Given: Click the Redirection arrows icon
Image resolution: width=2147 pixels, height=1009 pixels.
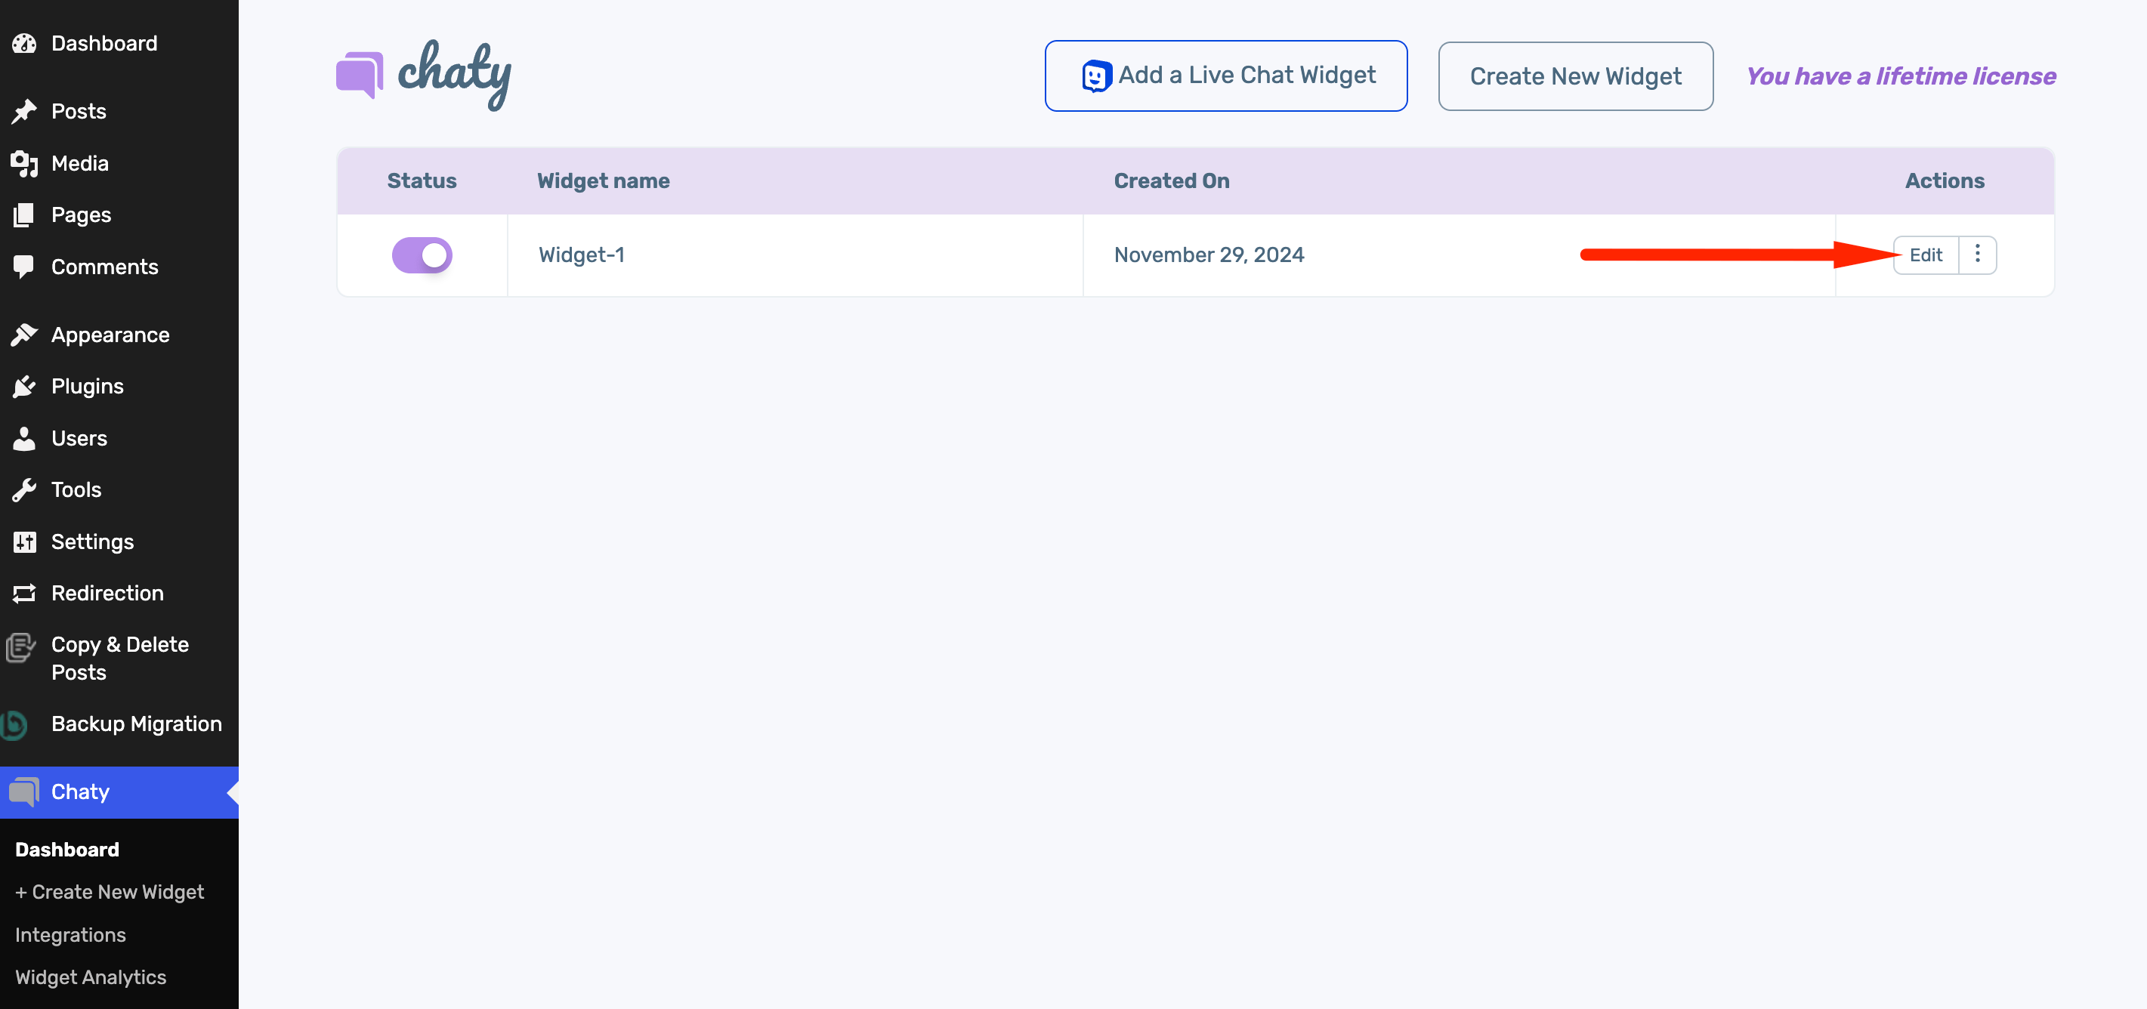Looking at the screenshot, I should click(x=24, y=592).
